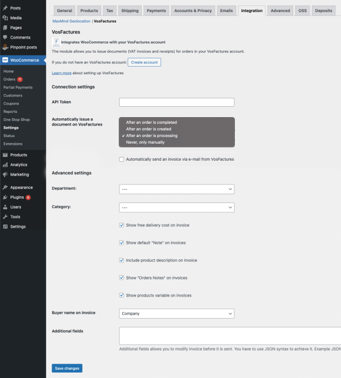
Task: Switch to the Products settings tab
Action: pyautogui.click(x=89, y=10)
